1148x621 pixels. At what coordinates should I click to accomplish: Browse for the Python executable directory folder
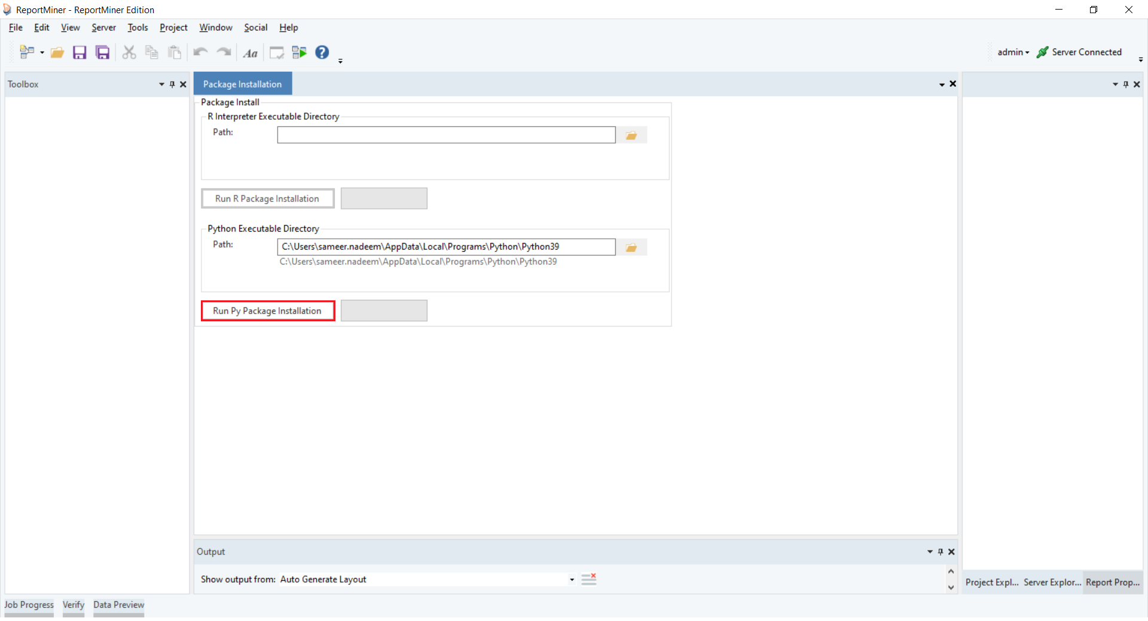click(x=631, y=248)
